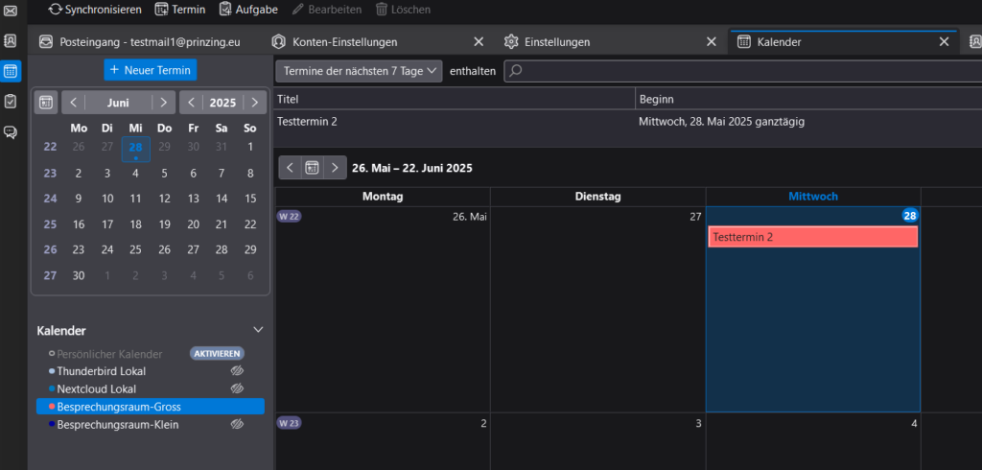Sort events by the Titel column
Image resolution: width=982 pixels, height=470 pixels.
455,100
